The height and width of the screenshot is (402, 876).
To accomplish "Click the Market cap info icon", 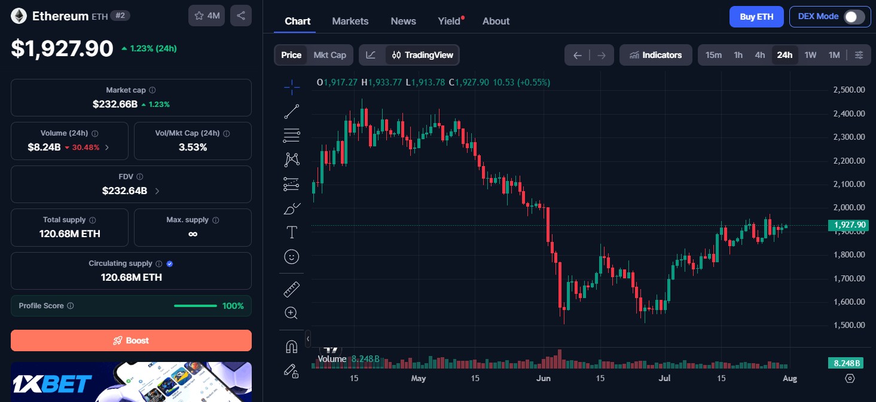I will (152, 90).
